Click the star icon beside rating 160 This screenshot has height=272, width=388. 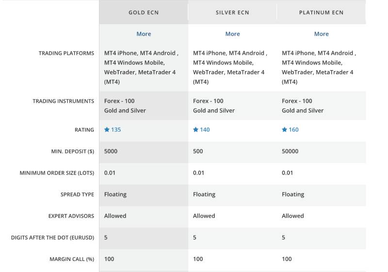(x=284, y=130)
